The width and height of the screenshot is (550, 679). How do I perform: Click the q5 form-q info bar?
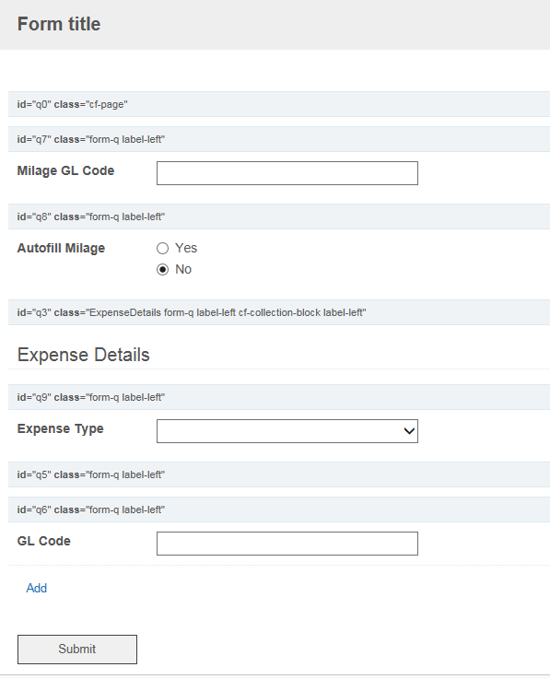(279, 474)
